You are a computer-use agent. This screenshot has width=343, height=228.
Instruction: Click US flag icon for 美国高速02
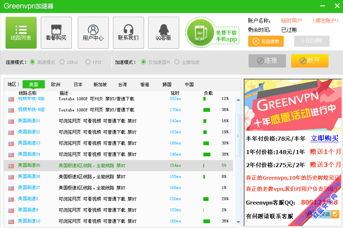click(x=11, y=133)
